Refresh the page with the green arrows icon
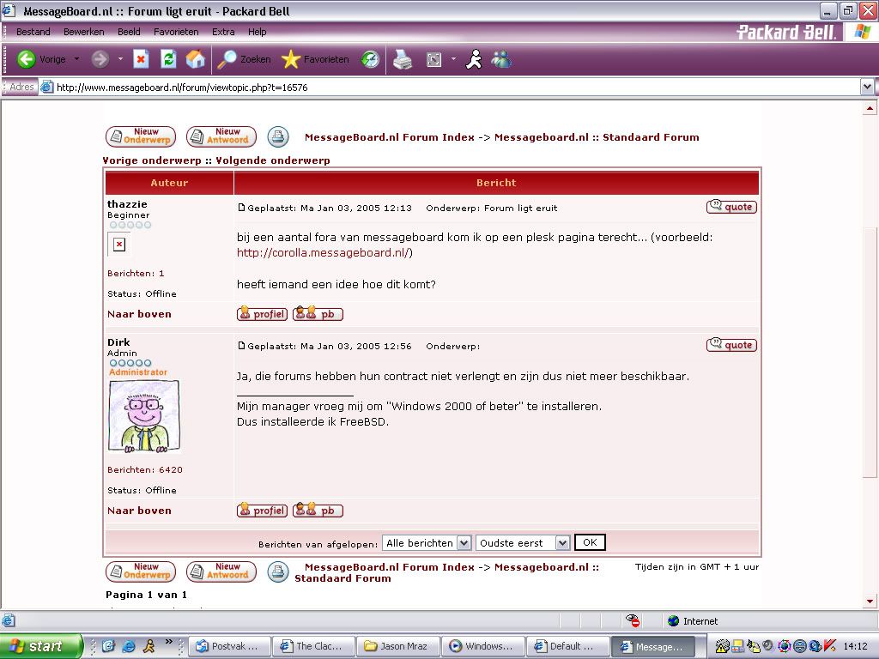The image size is (879, 659). [x=168, y=59]
